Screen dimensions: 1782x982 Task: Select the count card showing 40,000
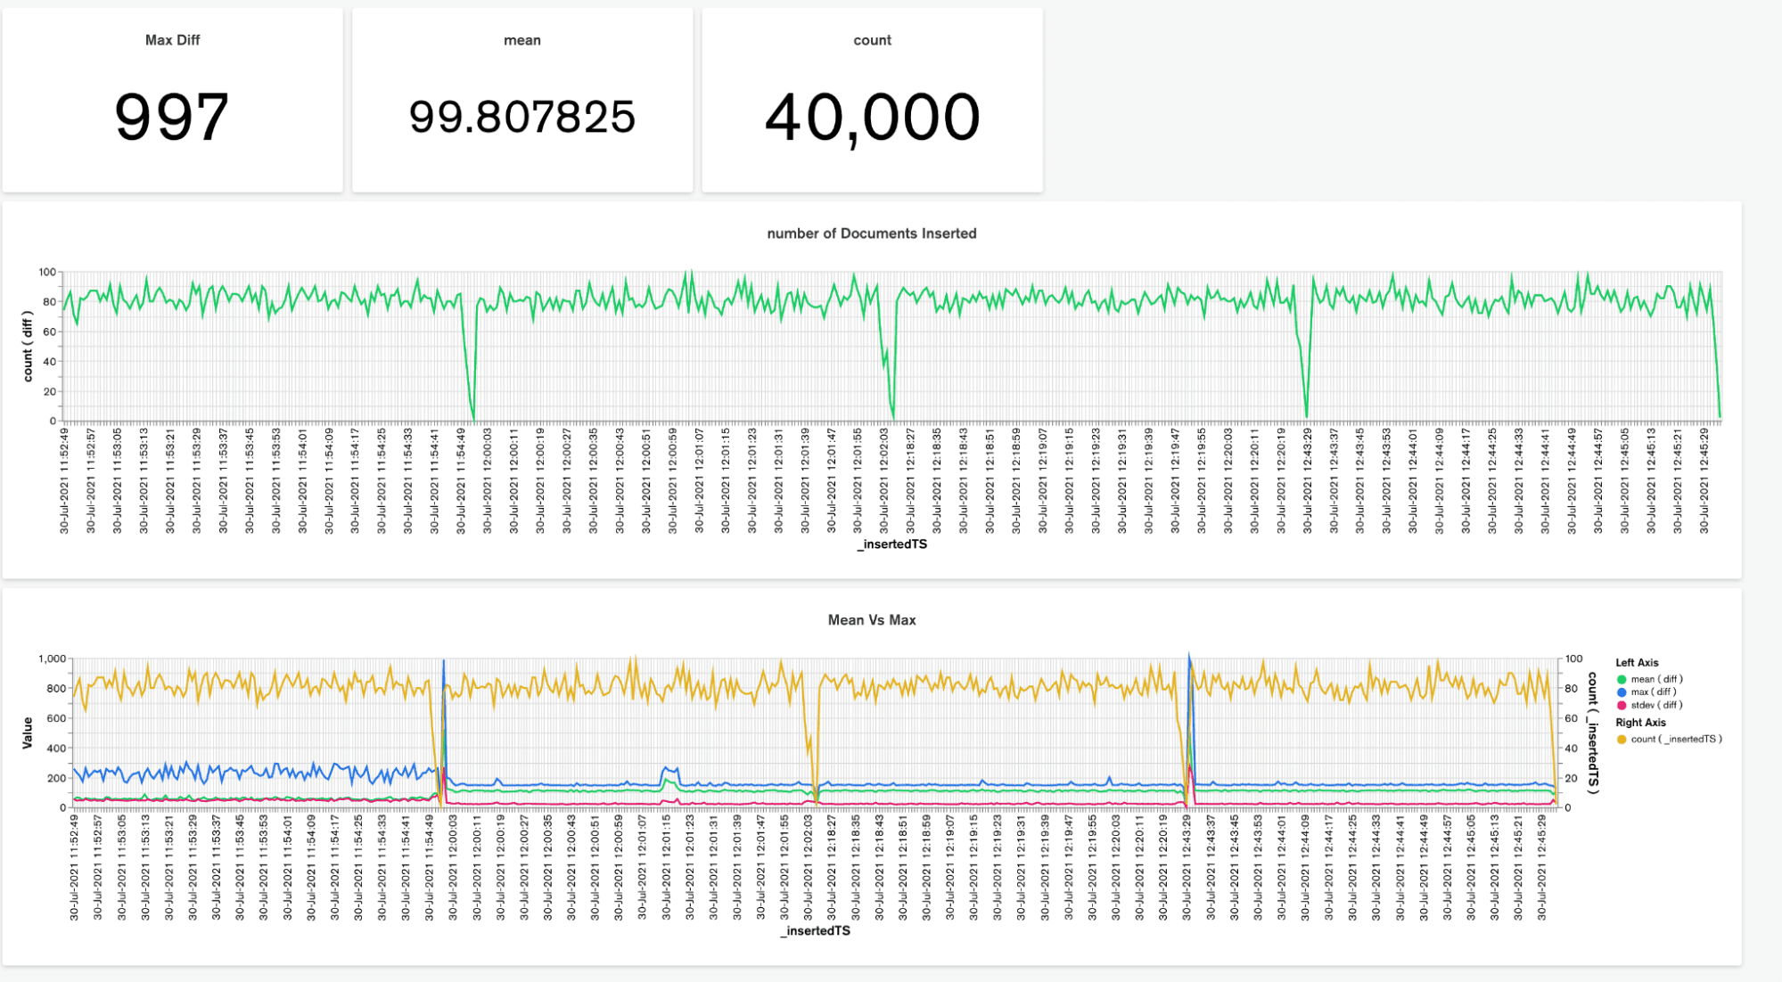(x=872, y=117)
